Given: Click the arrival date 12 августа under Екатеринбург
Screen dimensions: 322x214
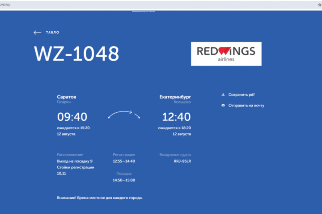Looking at the screenshot, I should point(182,134).
